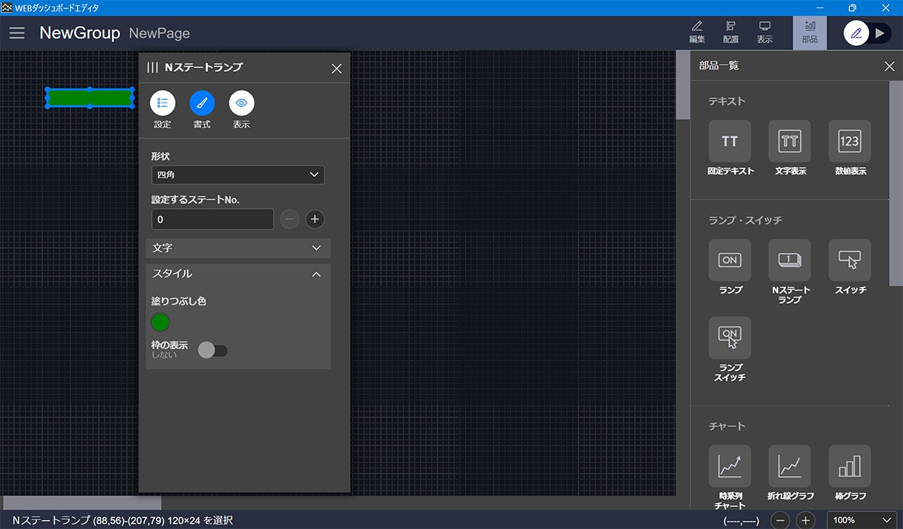
Task: Open the hamburger menu
Action: tap(17, 33)
